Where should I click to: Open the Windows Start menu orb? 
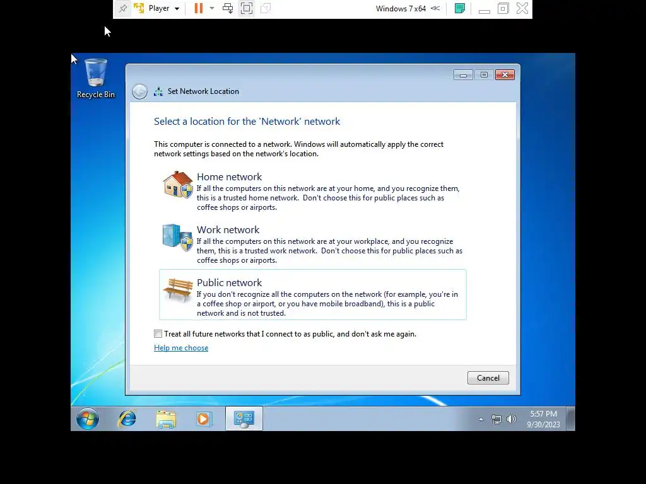coord(87,418)
